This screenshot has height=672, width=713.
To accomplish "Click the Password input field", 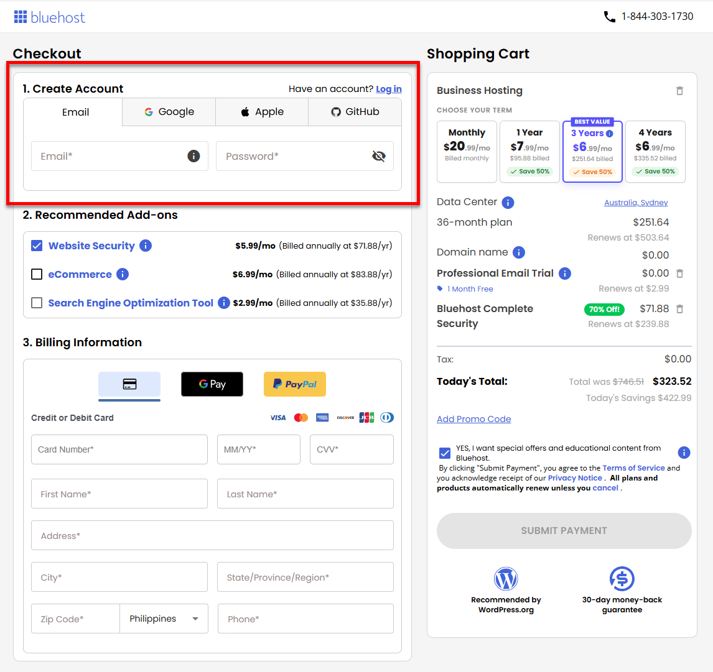I will (x=305, y=156).
